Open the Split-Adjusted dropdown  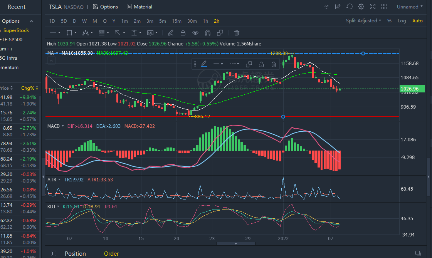pyautogui.click(x=363, y=21)
